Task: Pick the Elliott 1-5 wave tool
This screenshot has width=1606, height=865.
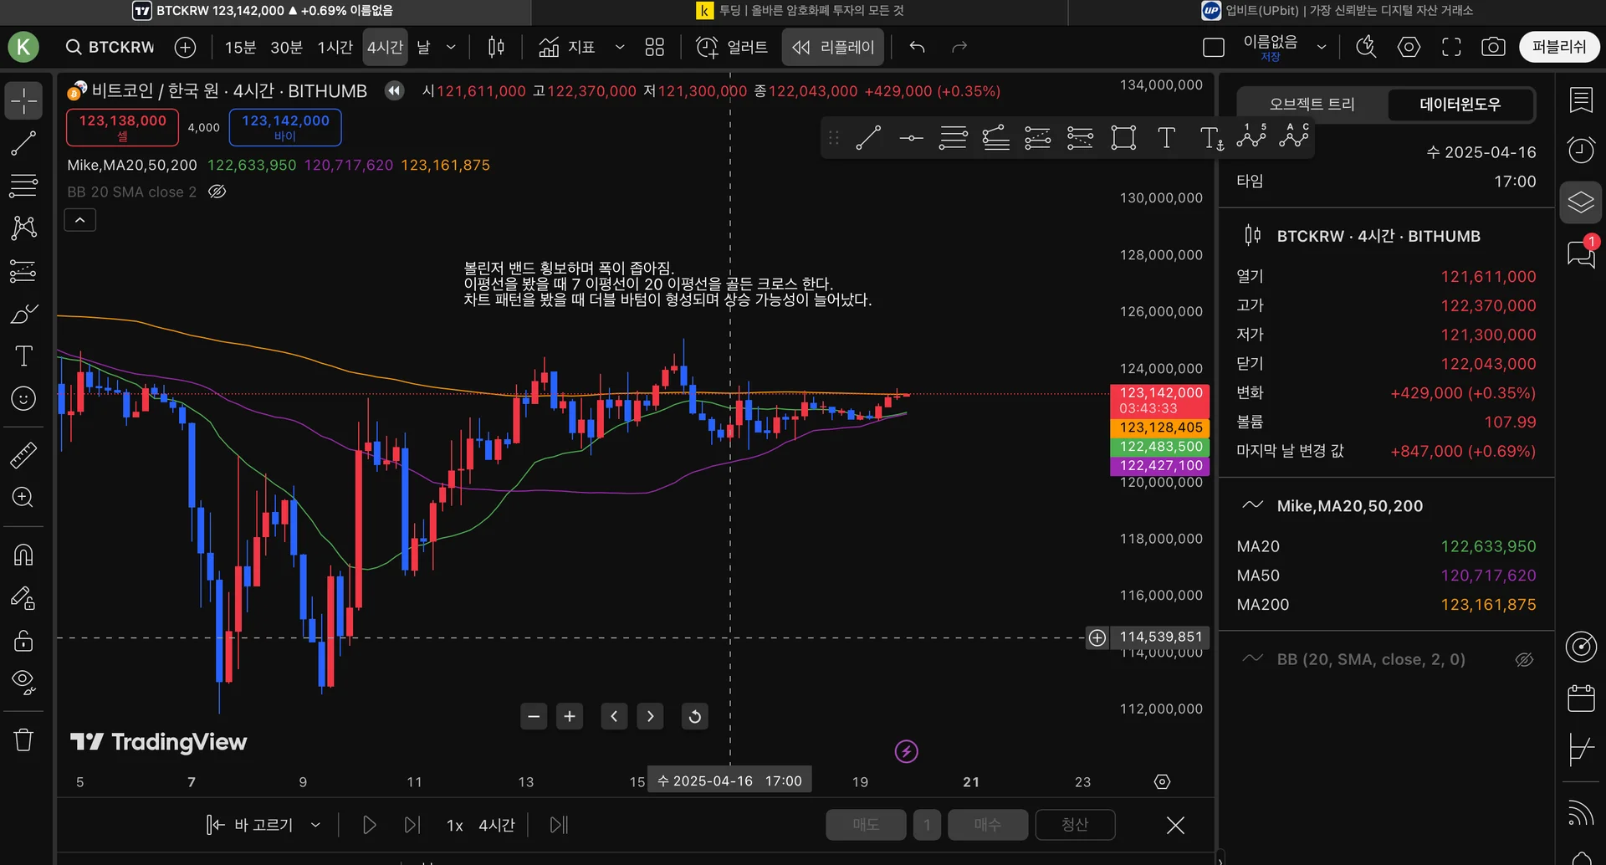Action: coord(1251,136)
